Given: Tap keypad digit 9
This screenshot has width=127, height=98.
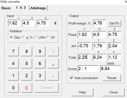Looking at the screenshot, I should tap(40, 51).
